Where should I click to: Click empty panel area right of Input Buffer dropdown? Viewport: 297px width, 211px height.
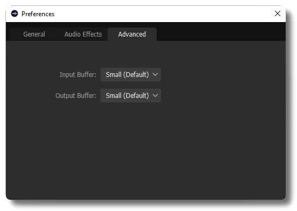[x=223, y=75]
